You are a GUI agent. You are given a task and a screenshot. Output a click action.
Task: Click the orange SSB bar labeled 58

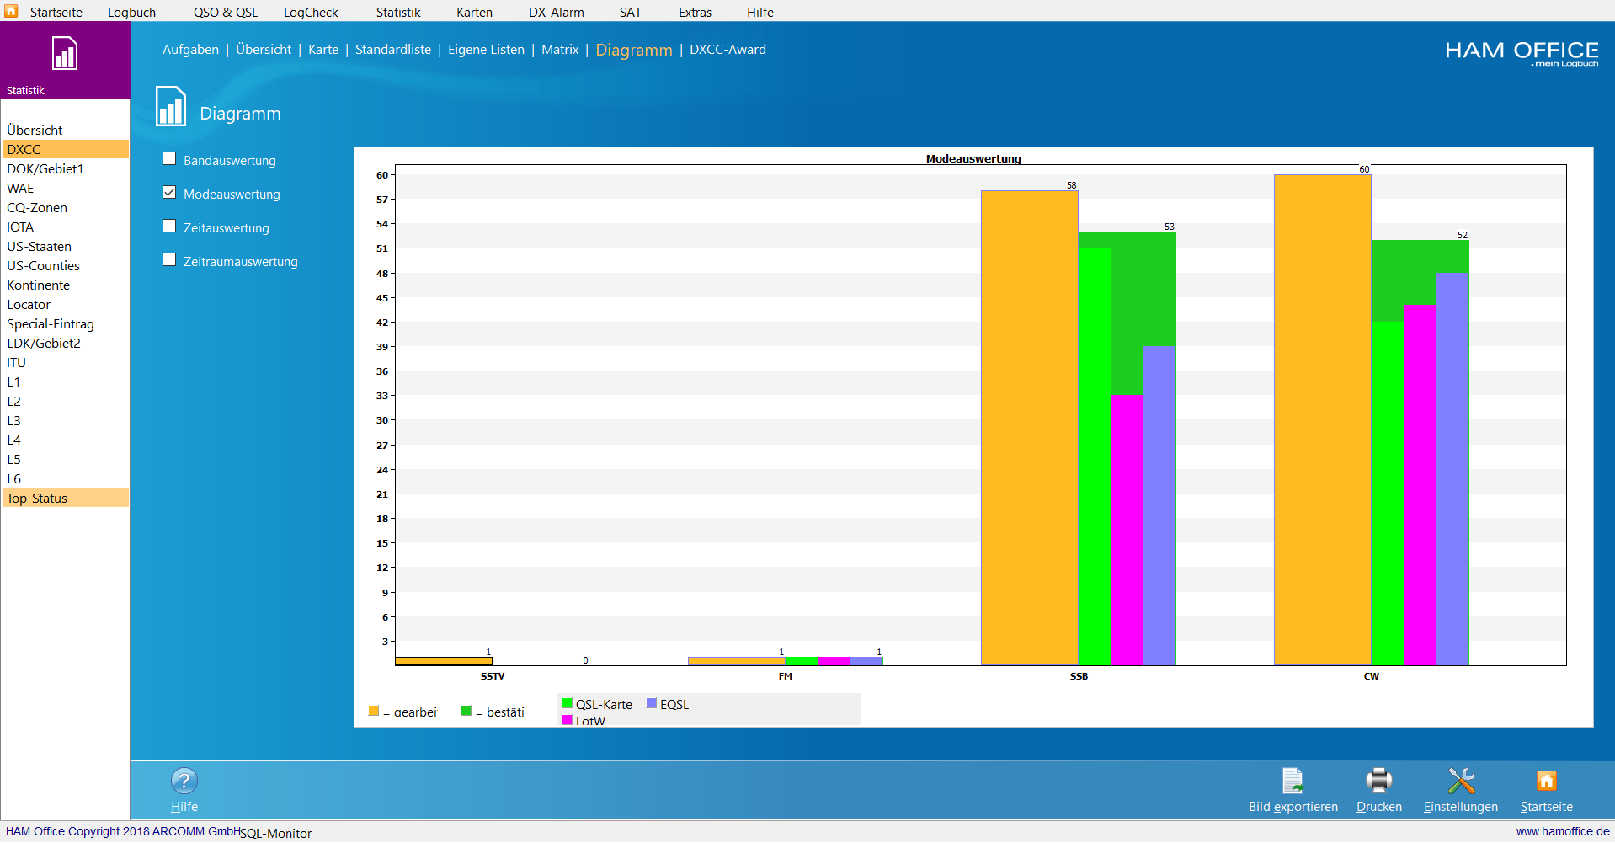point(1029,428)
